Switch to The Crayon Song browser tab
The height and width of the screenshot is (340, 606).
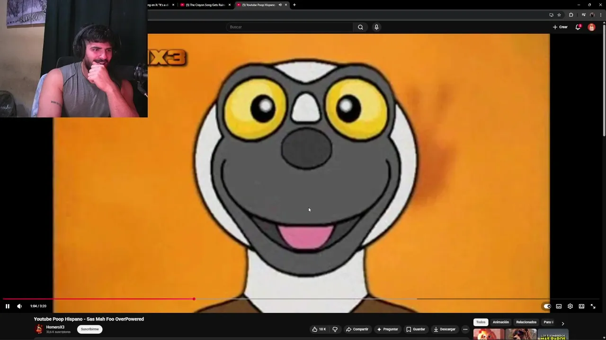point(205,5)
